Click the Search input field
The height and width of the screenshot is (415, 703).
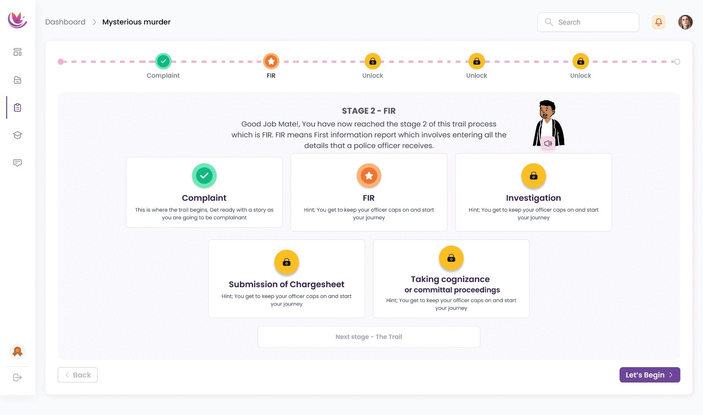[588, 22]
